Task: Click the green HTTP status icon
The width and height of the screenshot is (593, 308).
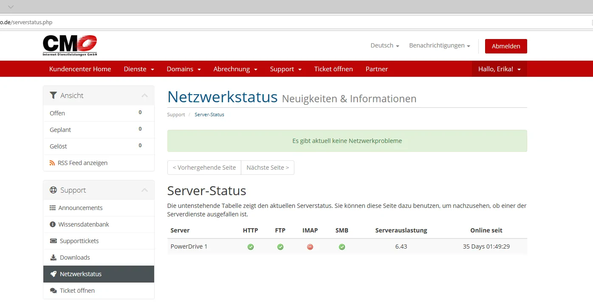Action: coord(251,247)
